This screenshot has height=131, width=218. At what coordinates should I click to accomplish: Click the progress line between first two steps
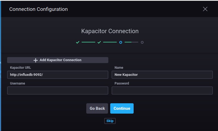point(88,42)
